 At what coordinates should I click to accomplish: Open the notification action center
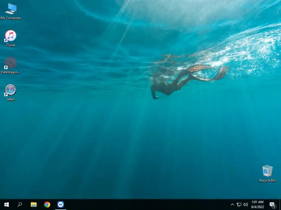pyautogui.click(x=272, y=205)
